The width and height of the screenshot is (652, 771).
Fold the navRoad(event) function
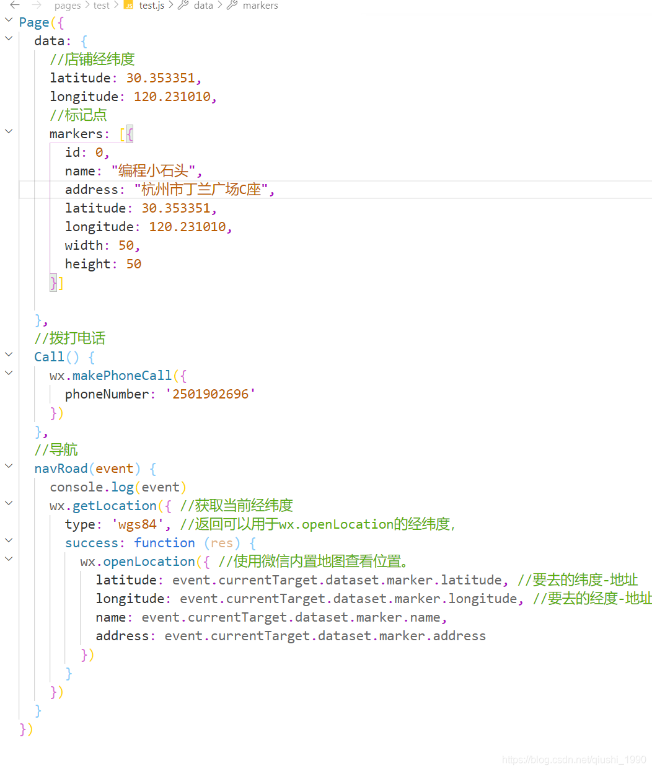coord(9,466)
